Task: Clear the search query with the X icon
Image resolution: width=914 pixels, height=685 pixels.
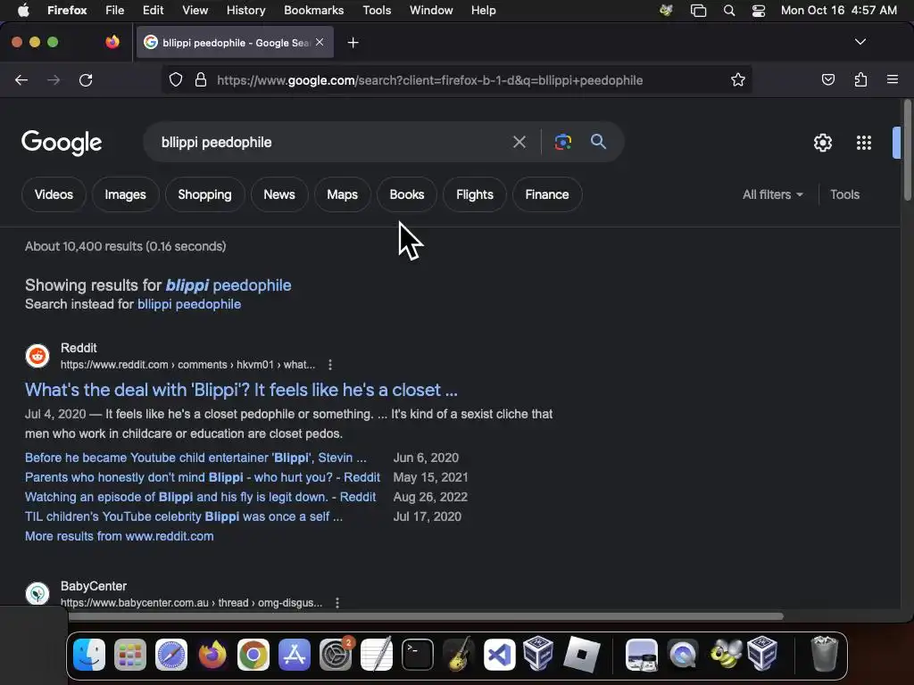Action: pyautogui.click(x=519, y=142)
